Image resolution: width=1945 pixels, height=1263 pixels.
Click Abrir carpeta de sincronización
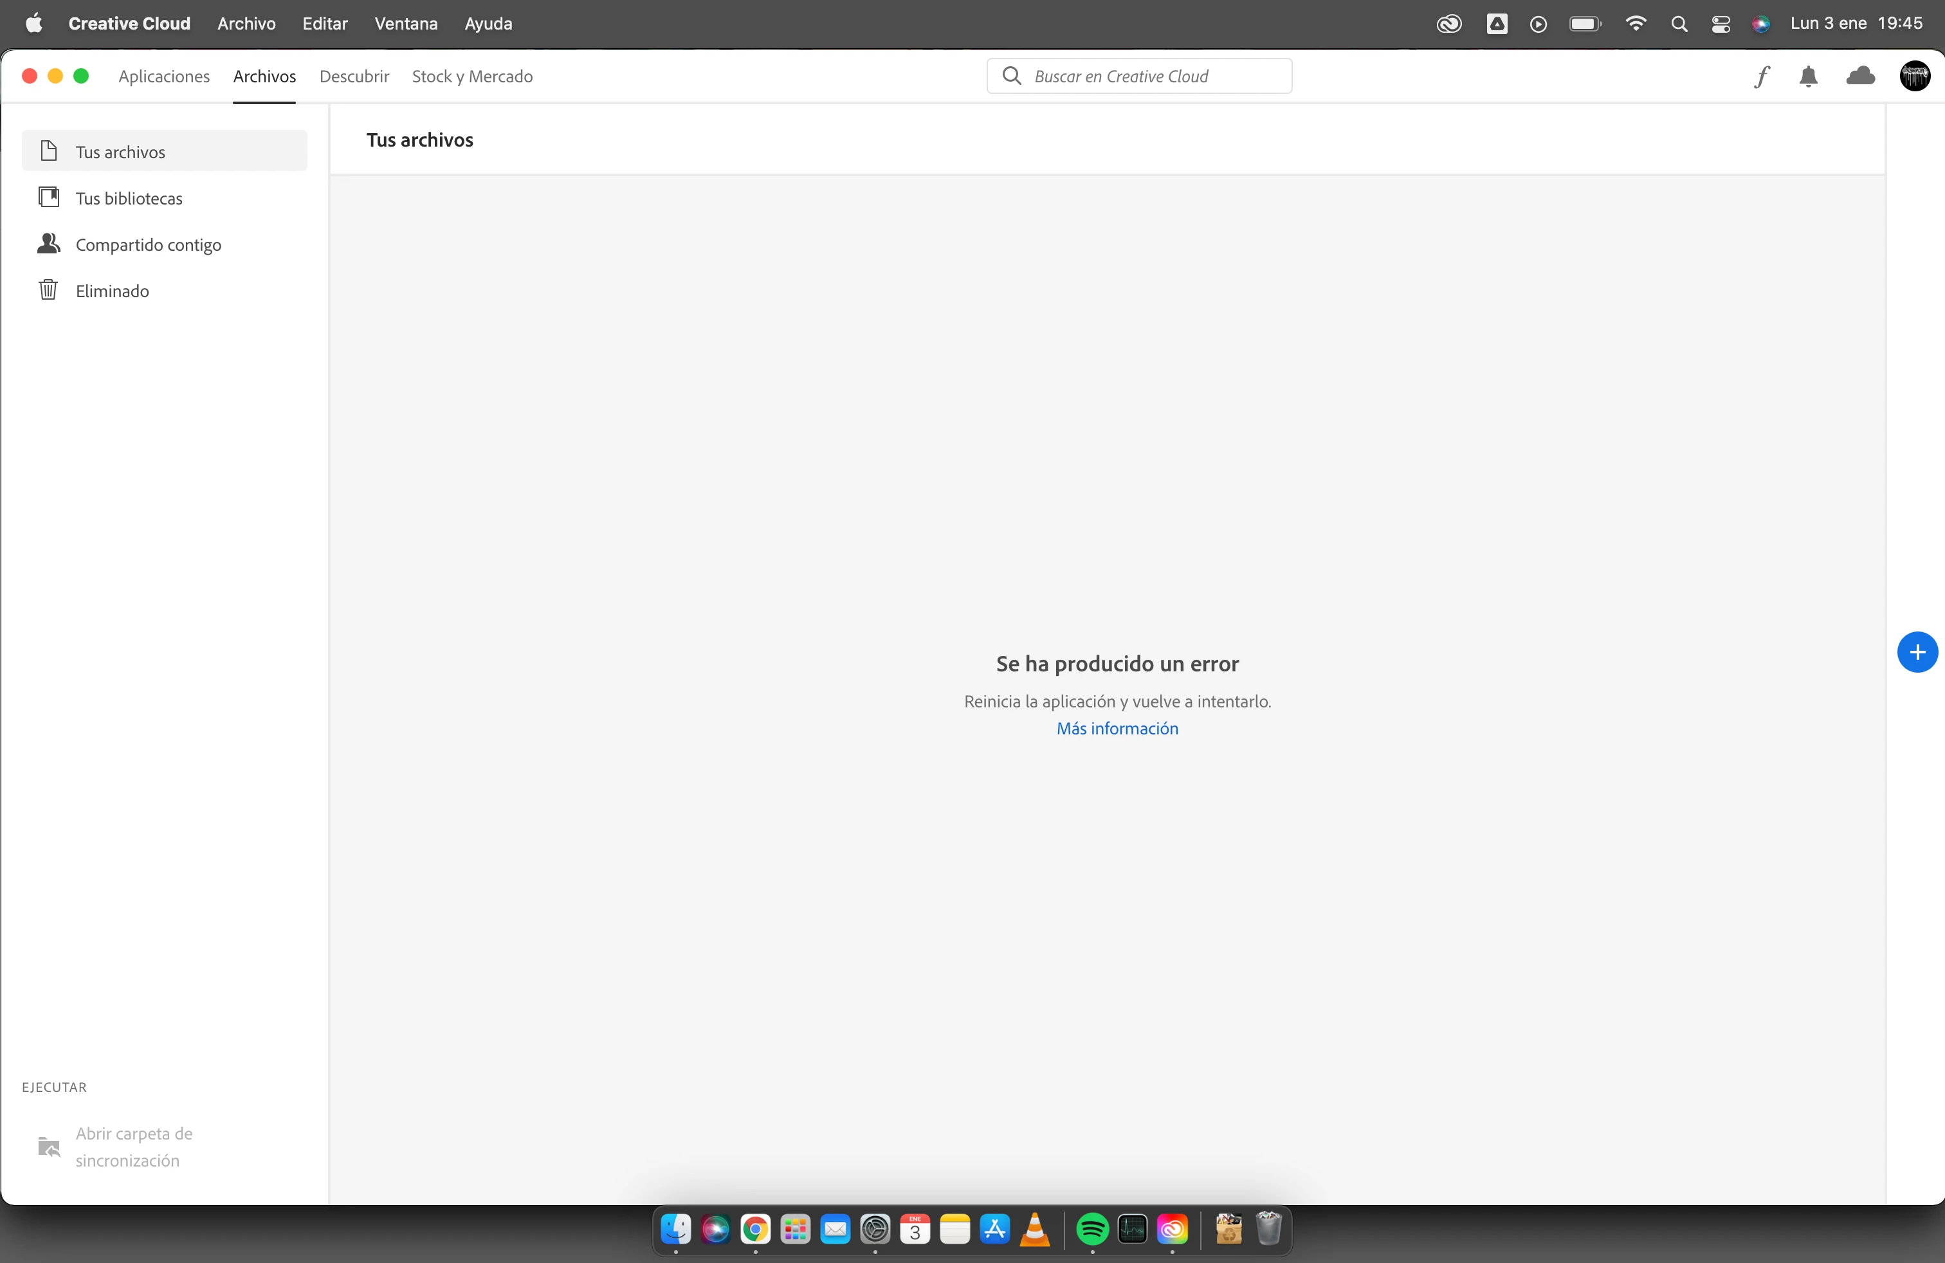tap(133, 1146)
